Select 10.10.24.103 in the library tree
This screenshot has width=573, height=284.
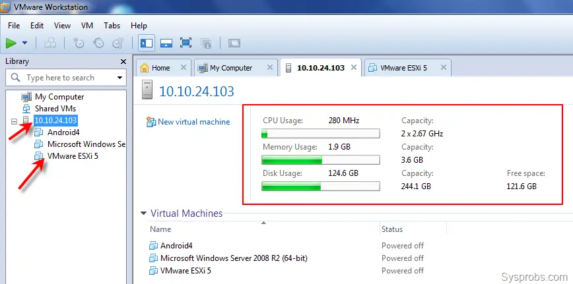56,121
